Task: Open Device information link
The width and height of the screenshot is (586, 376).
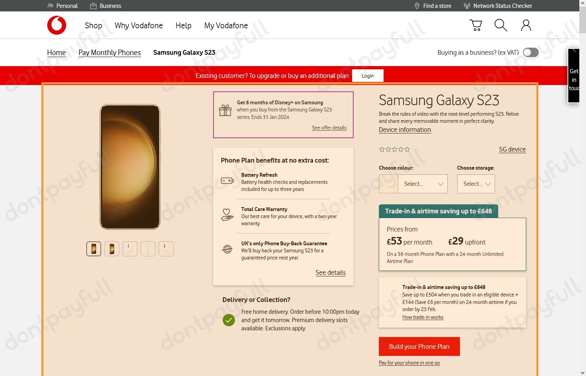Action: click(405, 130)
